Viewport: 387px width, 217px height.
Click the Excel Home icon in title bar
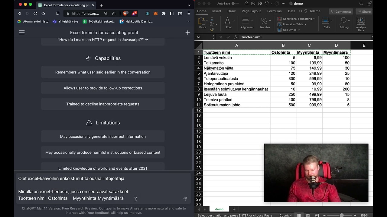pyautogui.click(x=246, y=4)
